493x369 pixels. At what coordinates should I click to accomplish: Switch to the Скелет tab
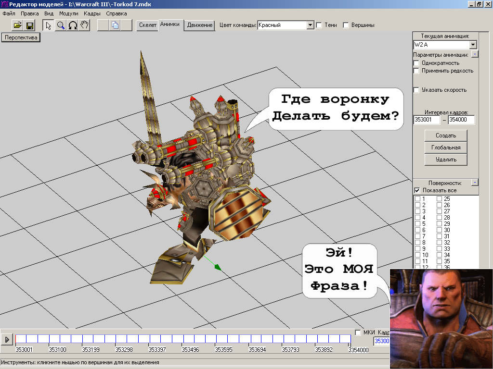point(148,25)
